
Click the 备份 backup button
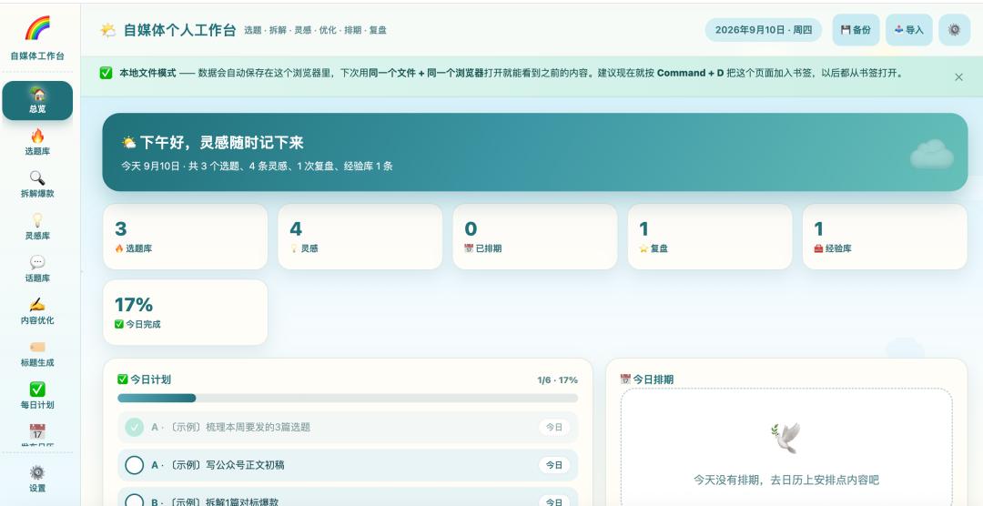coord(856,29)
